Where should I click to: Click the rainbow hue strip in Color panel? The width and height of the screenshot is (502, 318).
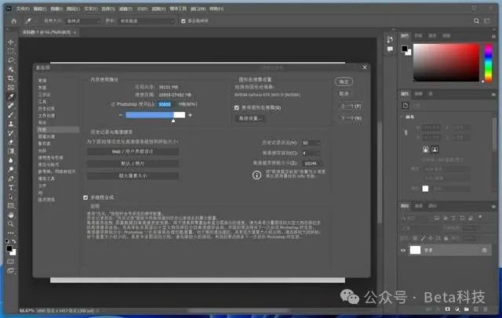488,63
